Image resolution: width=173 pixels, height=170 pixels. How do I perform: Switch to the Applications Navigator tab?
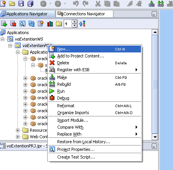pos(27,14)
